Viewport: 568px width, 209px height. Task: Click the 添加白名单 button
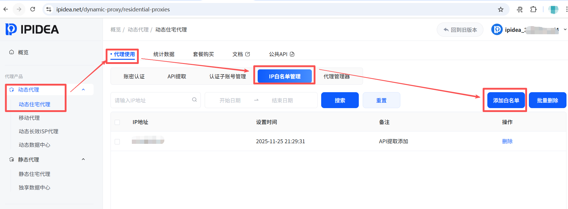506,100
